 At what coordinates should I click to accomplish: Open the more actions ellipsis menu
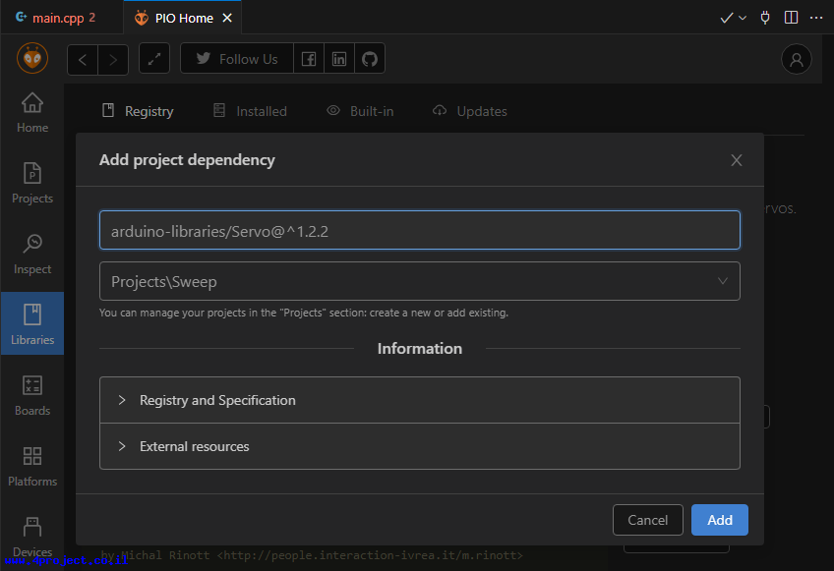pyautogui.click(x=816, y=18)
